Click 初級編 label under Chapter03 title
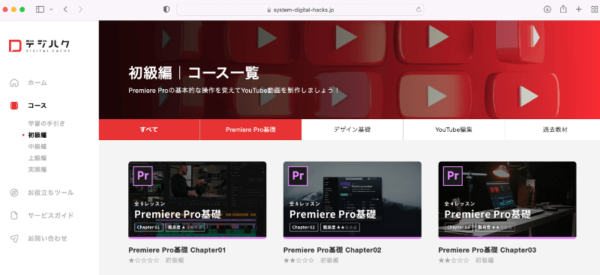This screenshot has height=275, width=600. point(484,261)
